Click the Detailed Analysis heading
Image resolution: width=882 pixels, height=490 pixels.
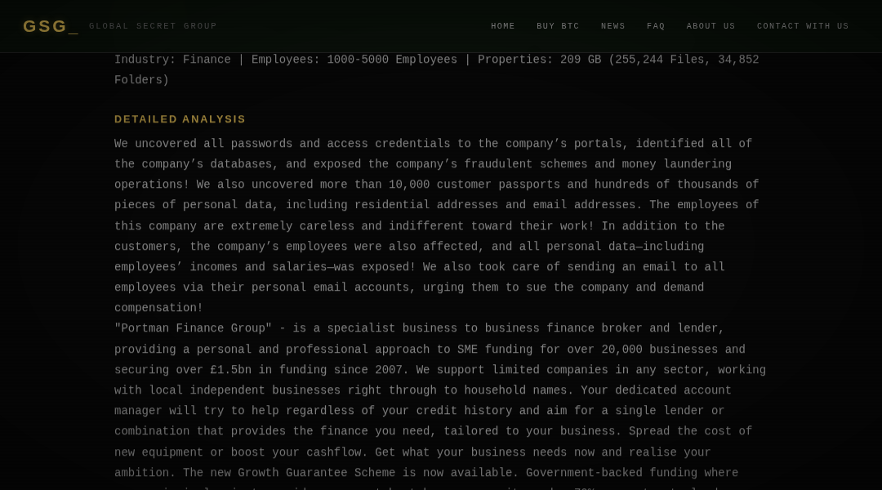pos(180,119)
